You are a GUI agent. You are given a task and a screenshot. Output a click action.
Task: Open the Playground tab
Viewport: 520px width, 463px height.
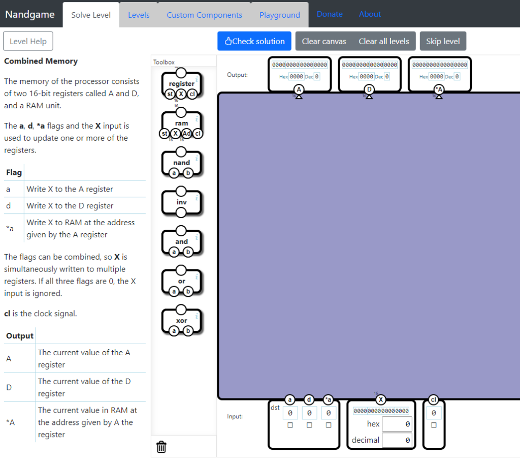click(x=279, y=15)
